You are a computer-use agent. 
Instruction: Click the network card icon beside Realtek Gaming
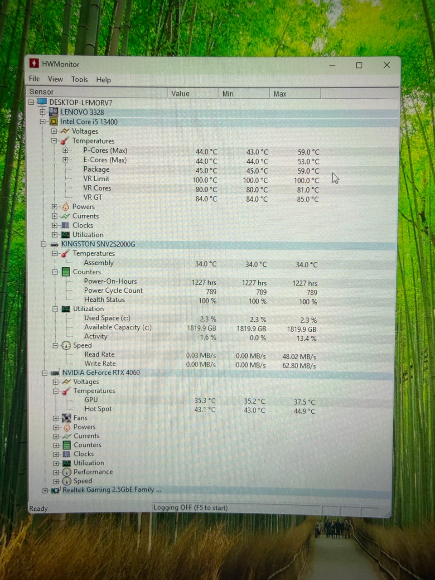[x=56, y=490]
